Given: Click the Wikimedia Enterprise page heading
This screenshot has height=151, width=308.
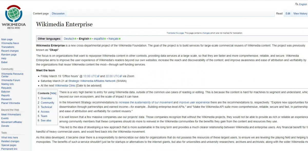Looking at the screenshot, I should point(64,24).
